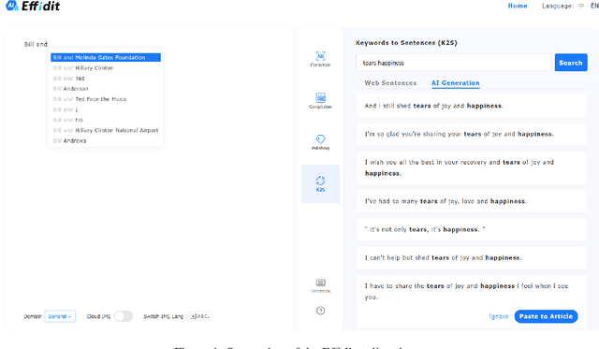This screenshot has height=349, width=599.
Task: Switch to Web Sentences tab
Action: pyautogui.click(x=390, y=83)
